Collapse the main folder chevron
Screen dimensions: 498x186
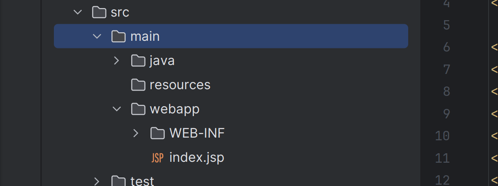(97, 36)
